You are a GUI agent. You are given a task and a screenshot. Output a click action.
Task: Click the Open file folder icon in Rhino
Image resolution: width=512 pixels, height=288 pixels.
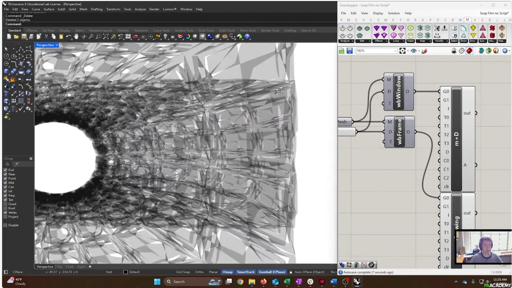[x=16, y=36]
